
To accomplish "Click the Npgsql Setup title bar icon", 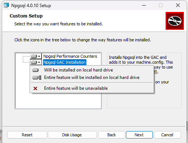I will (x=6, y=6).
